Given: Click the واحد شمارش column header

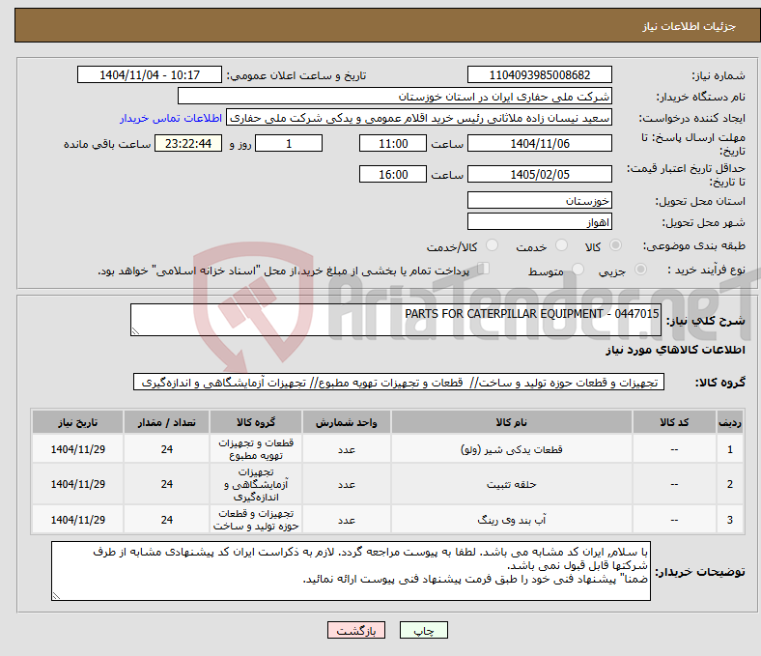Looking at the screenshot, I should 347,422.
